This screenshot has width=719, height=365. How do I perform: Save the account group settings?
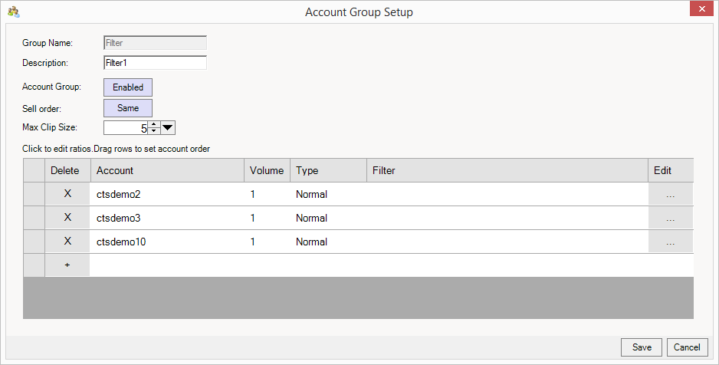tap(642, 347)
